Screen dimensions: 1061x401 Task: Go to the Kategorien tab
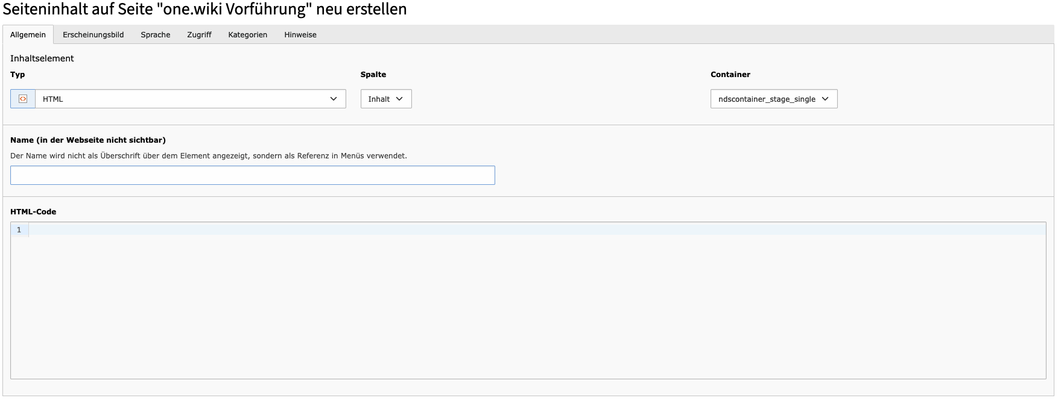(248, 34)
